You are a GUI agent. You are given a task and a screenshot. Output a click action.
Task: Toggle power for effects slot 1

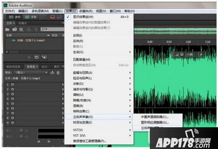click(13, 85)
